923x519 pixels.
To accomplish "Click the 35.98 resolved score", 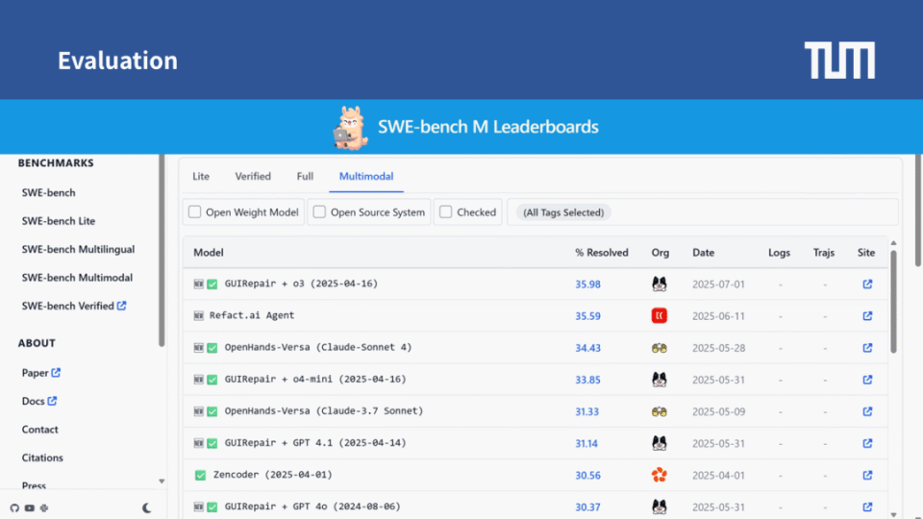I will [x=587, y=284].
